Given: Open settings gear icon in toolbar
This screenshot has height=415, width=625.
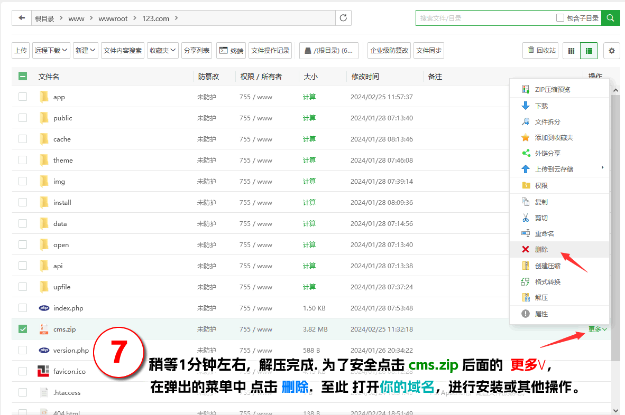Looking at the screenshot, I should [x=612, y=51].
